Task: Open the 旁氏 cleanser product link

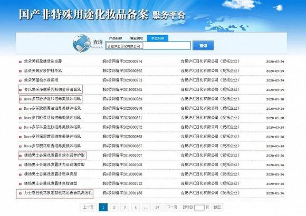Action: (x=52, y=89)
